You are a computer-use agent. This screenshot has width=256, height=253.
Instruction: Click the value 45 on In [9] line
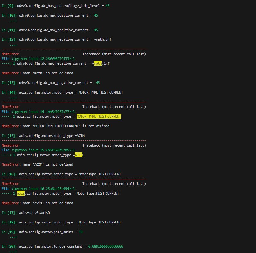107,6
